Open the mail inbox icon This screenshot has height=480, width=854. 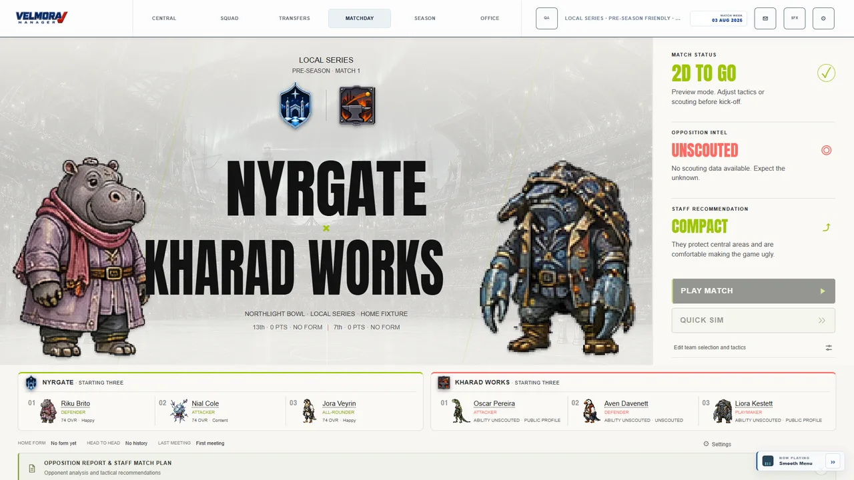(765, 18)
